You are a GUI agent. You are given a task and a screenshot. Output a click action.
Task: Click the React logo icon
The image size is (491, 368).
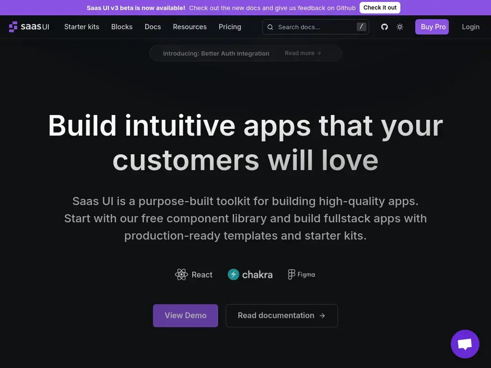click(x=181, y=275)
